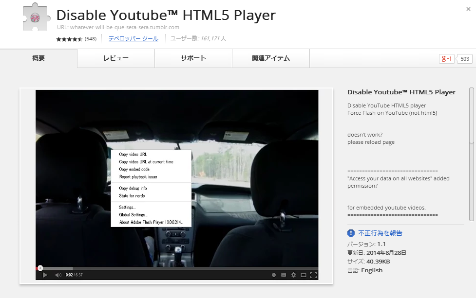
Task: Click 'for embedded youtube videos.' text
Action: pos(386,208)
